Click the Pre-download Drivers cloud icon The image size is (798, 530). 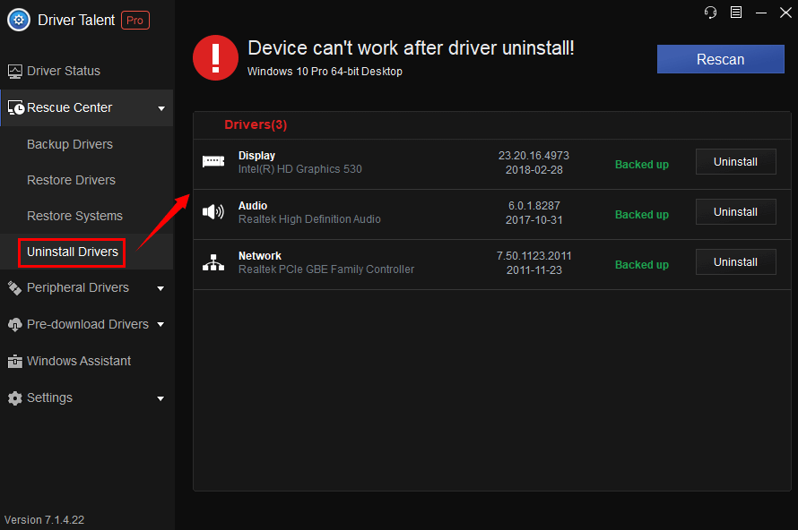click(14, 325)
